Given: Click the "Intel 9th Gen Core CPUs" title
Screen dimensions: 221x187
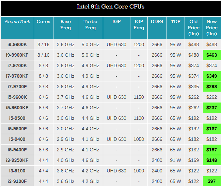Looking at the screenshot, I should (x=111, y=6).
